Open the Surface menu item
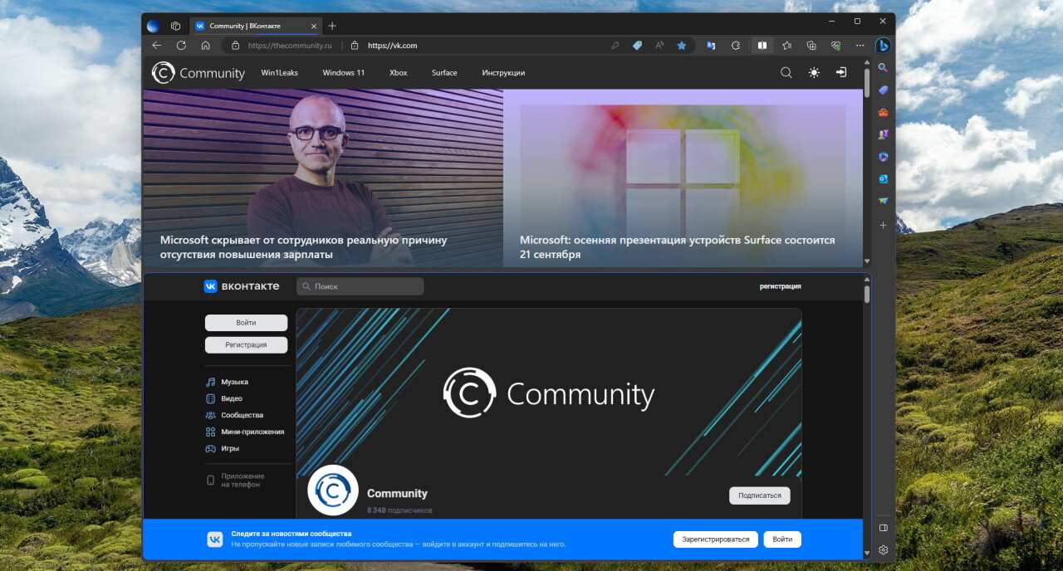The height and width of the screenshot is (571, 1063). click(444, 73)
